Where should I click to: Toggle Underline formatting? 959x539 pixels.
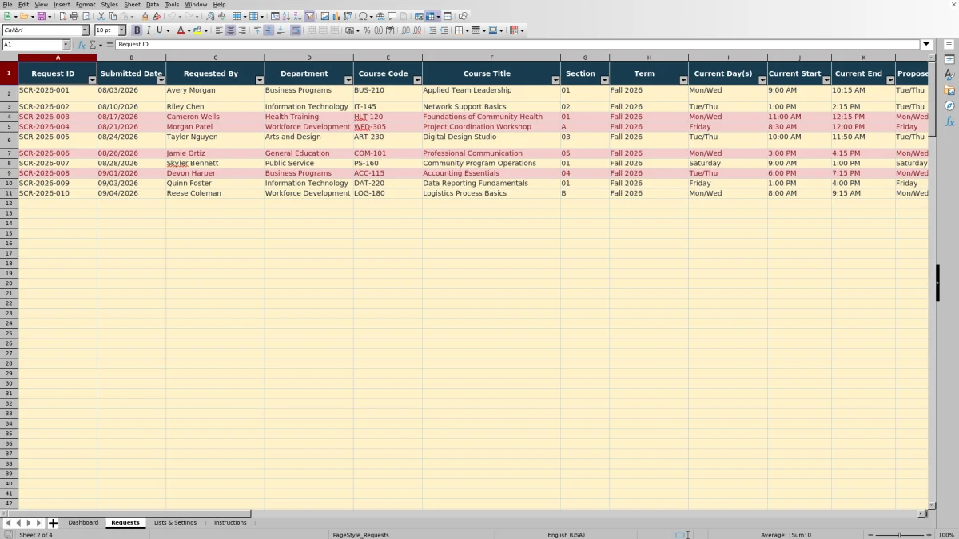tap(159, 30)
